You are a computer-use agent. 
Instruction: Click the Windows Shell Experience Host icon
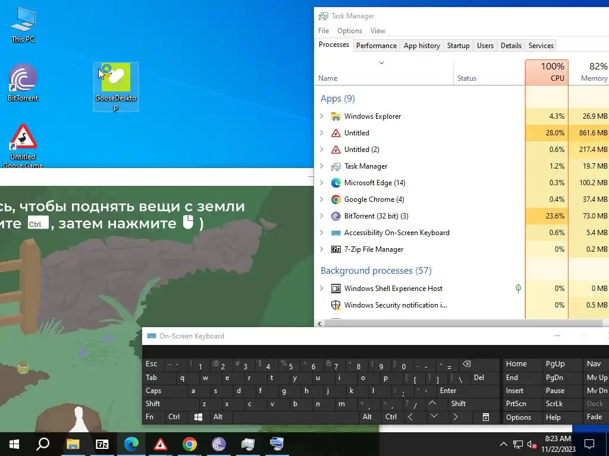pos(335,289)
